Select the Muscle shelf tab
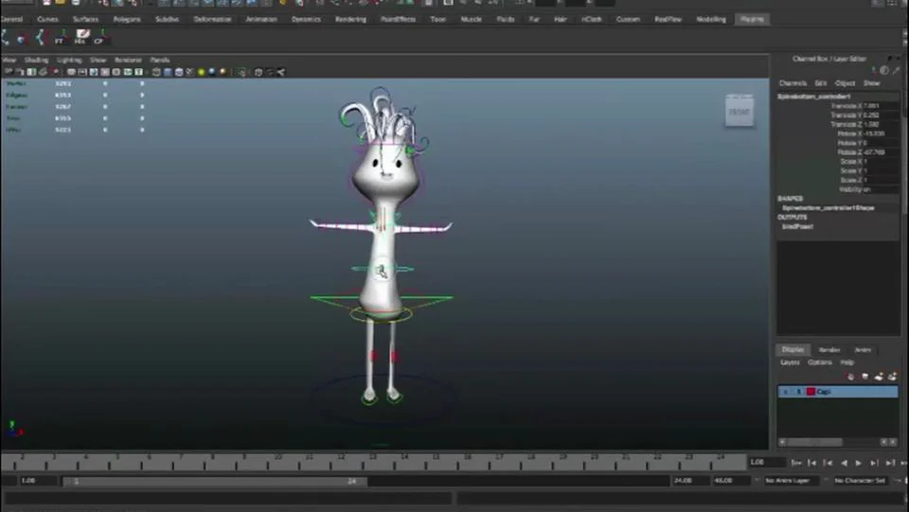Screen dimensions: 909x512 pos(471,19)
